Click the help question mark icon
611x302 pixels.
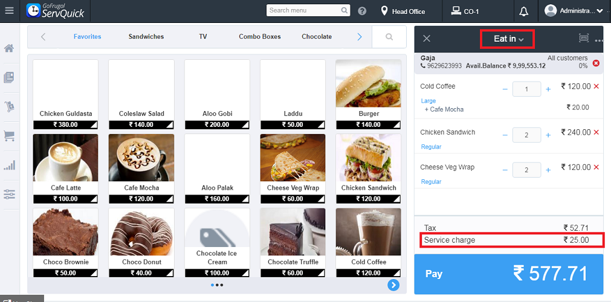click(362, 11)
